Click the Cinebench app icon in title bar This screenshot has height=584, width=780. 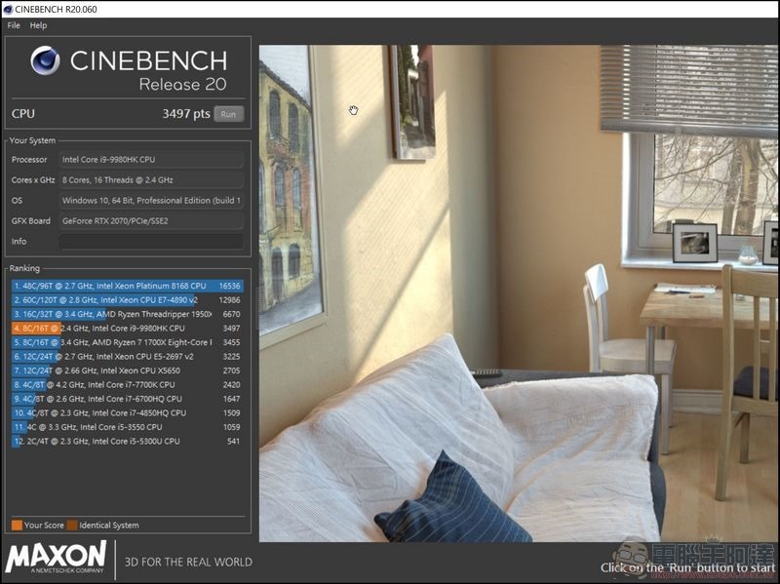[8, 9]
